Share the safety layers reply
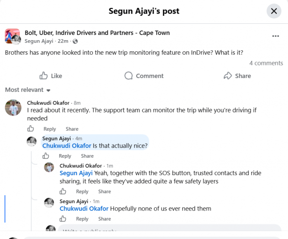Image resolution: width=288 pixels, height=239 pixels. (105, 191)
